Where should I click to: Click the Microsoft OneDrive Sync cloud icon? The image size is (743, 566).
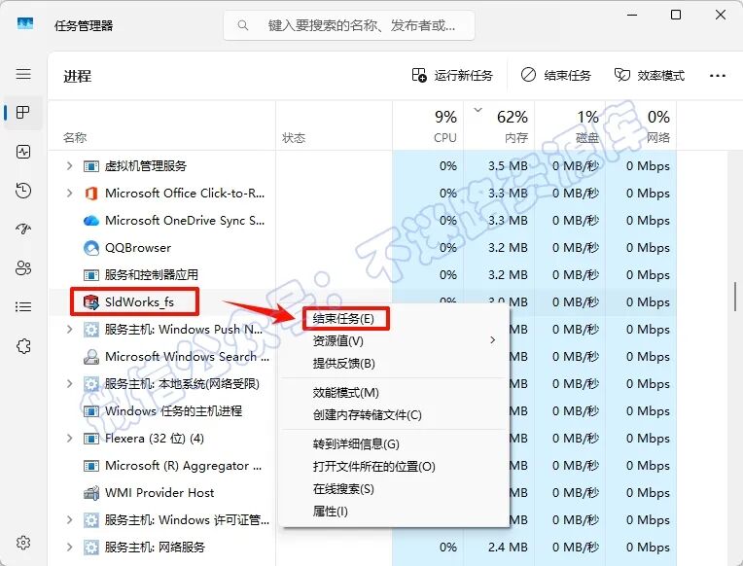[91, 221]
